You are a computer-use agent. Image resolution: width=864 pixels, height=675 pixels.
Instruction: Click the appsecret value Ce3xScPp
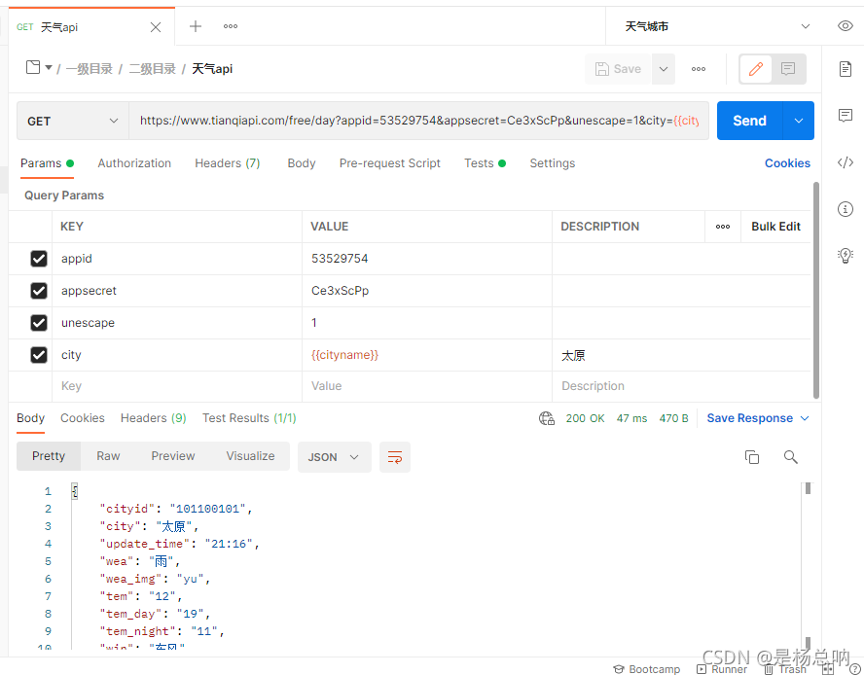point(340,291)
